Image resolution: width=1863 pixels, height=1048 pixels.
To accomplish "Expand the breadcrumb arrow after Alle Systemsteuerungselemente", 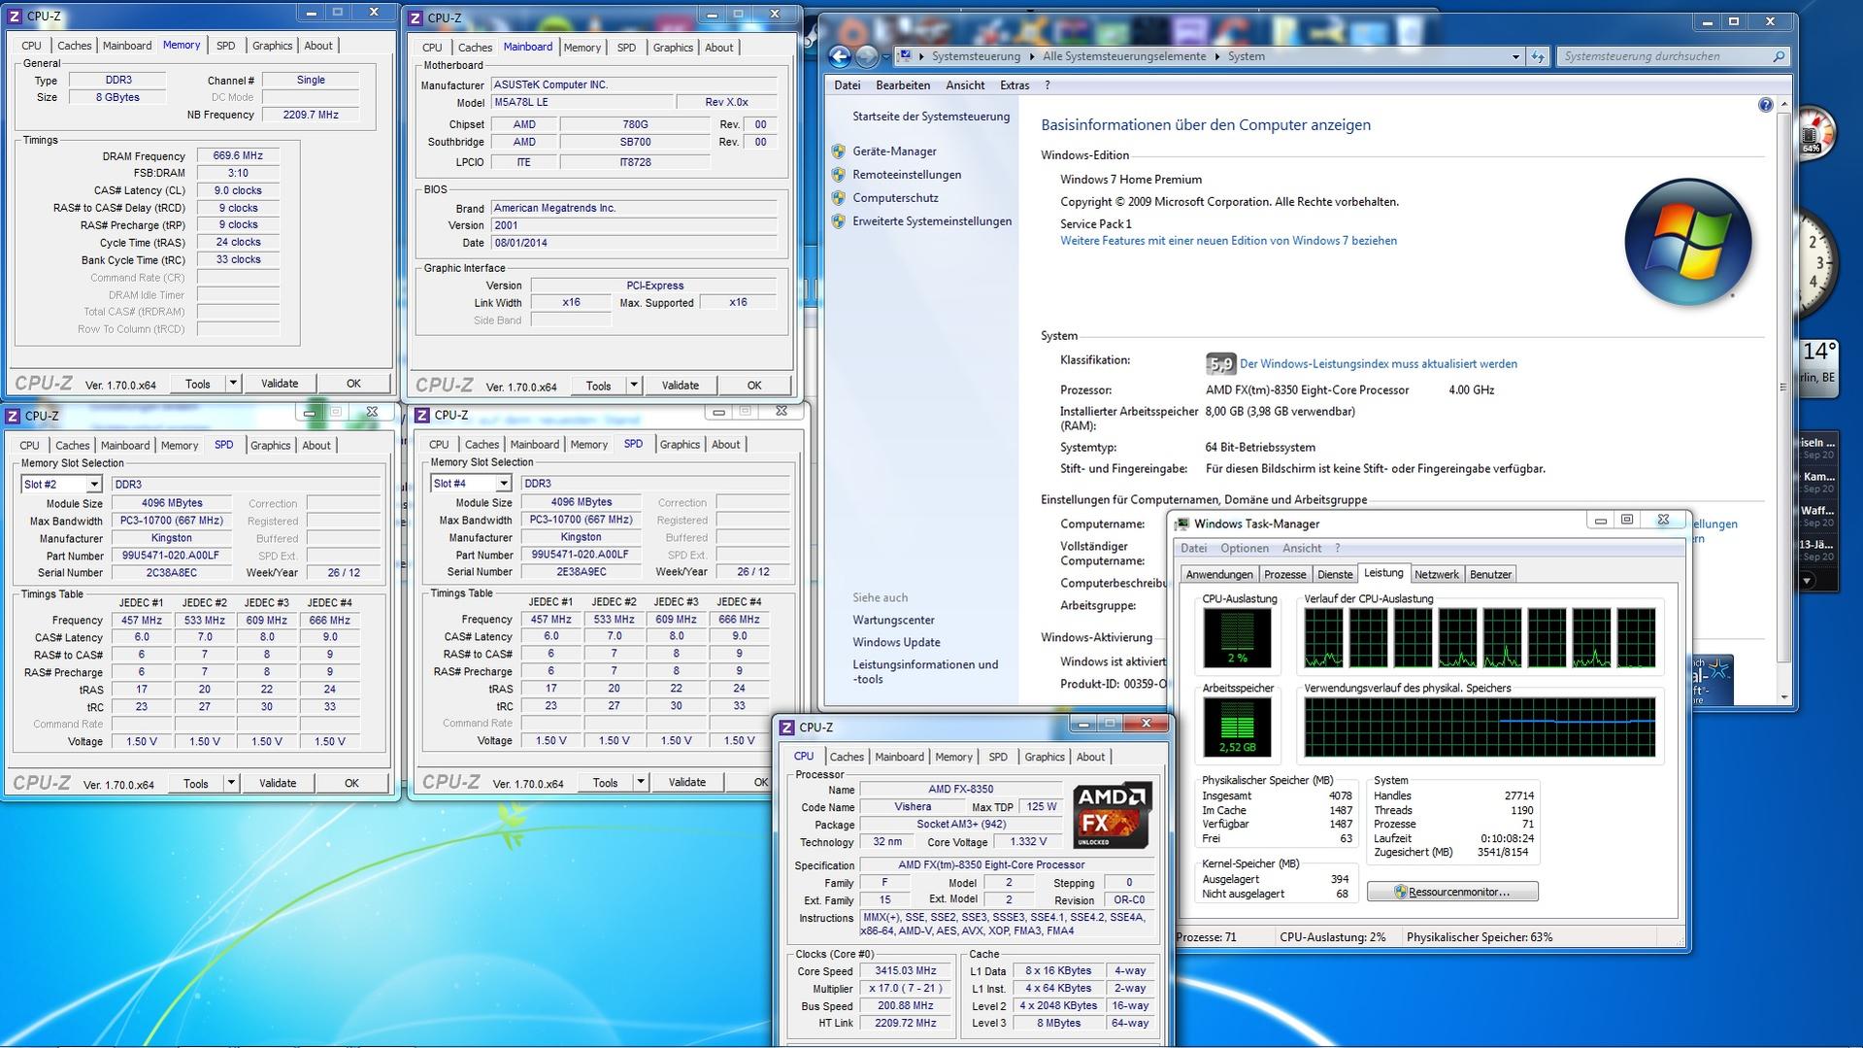I will coord(1216,56).
